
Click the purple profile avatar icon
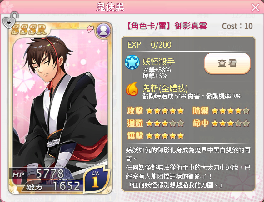pos(103,31)
